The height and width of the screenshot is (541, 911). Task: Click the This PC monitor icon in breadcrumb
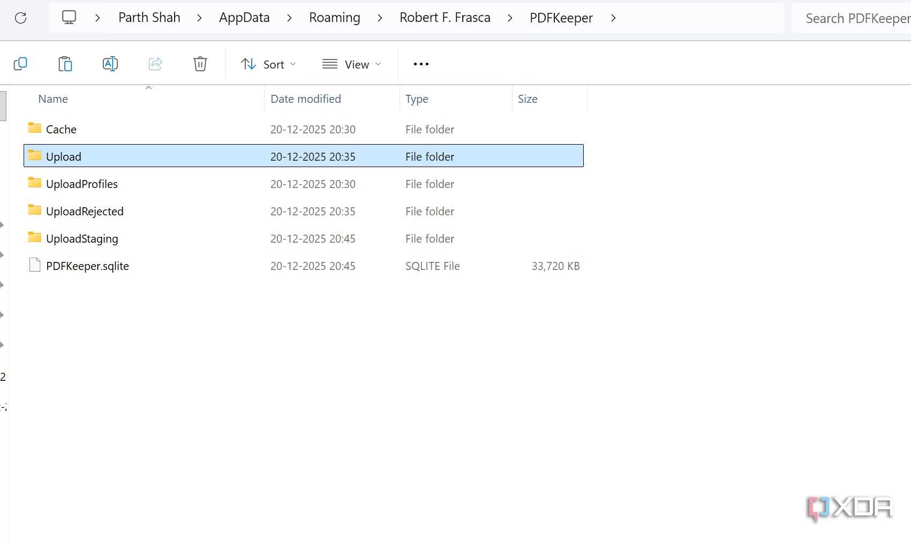69,18
